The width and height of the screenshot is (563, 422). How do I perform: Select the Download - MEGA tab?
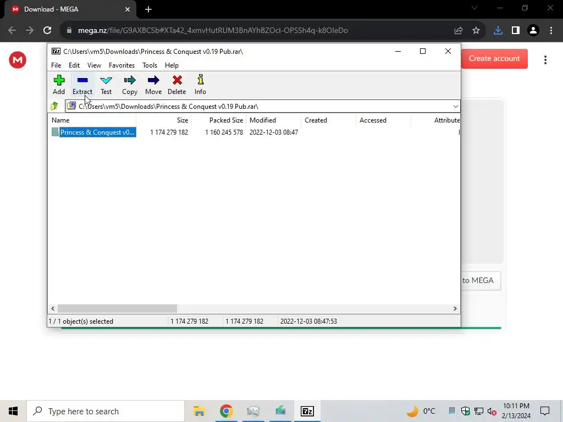tap(70, 9)
